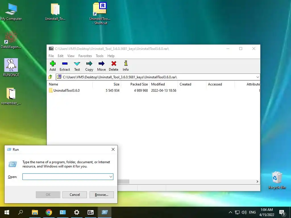This screenshot has height=218, width=291.
Task: Expand the Run dialog Open history dropdown
Action: [x=111, y=177]
